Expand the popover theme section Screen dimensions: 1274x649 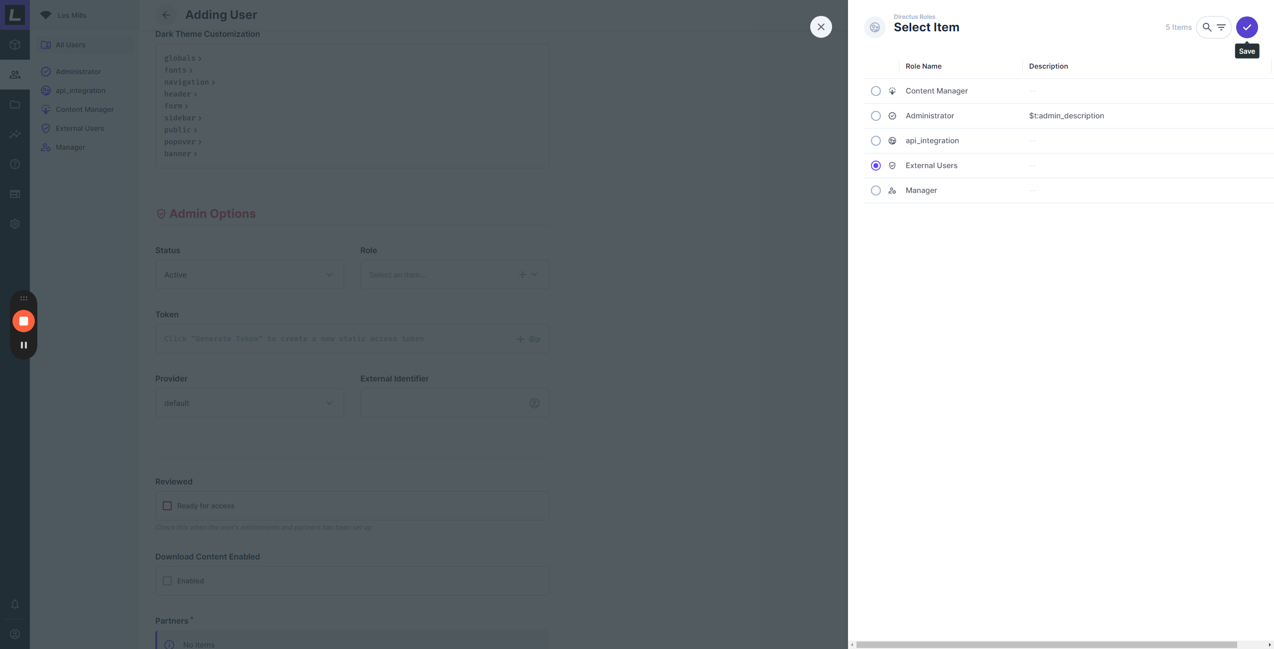click(183, 142)
